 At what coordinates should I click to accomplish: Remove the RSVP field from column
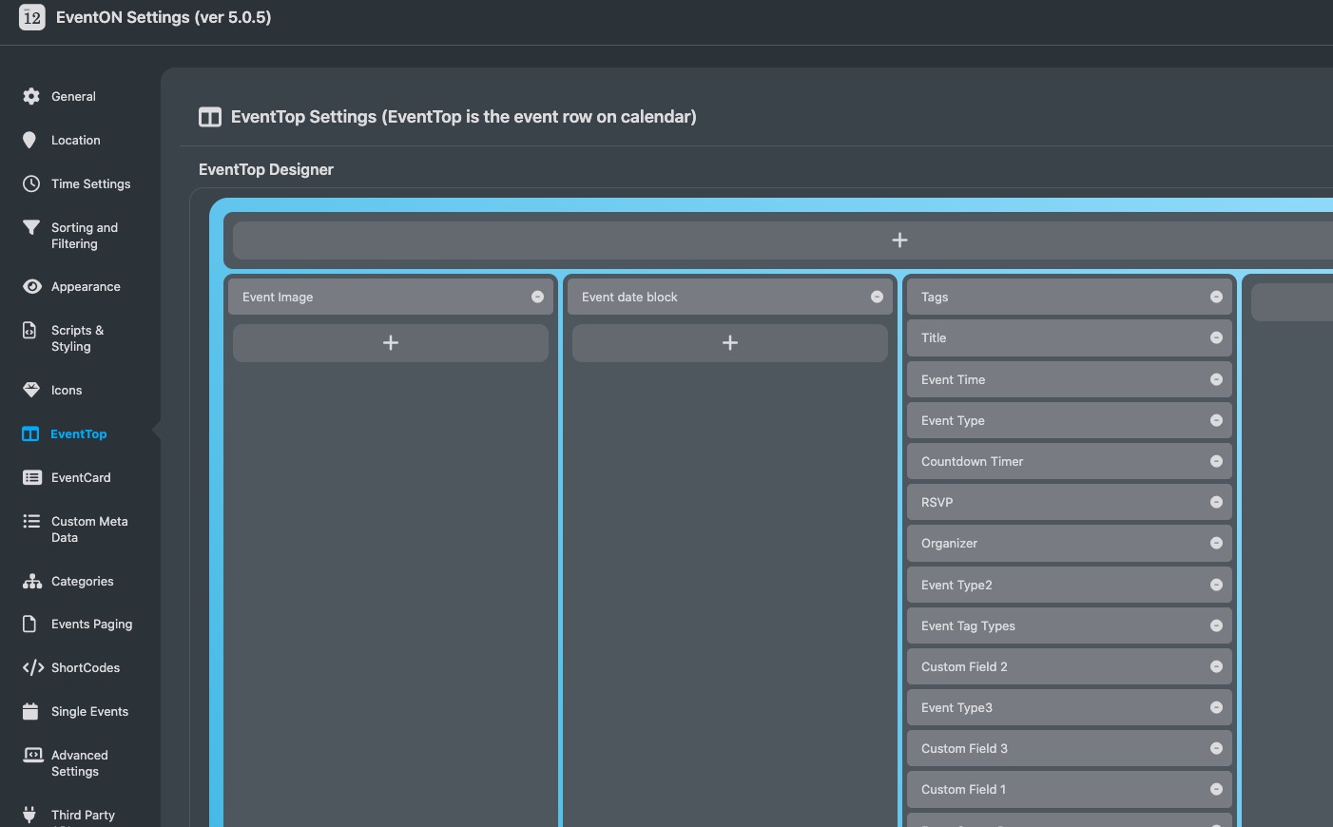[1216, 502]
